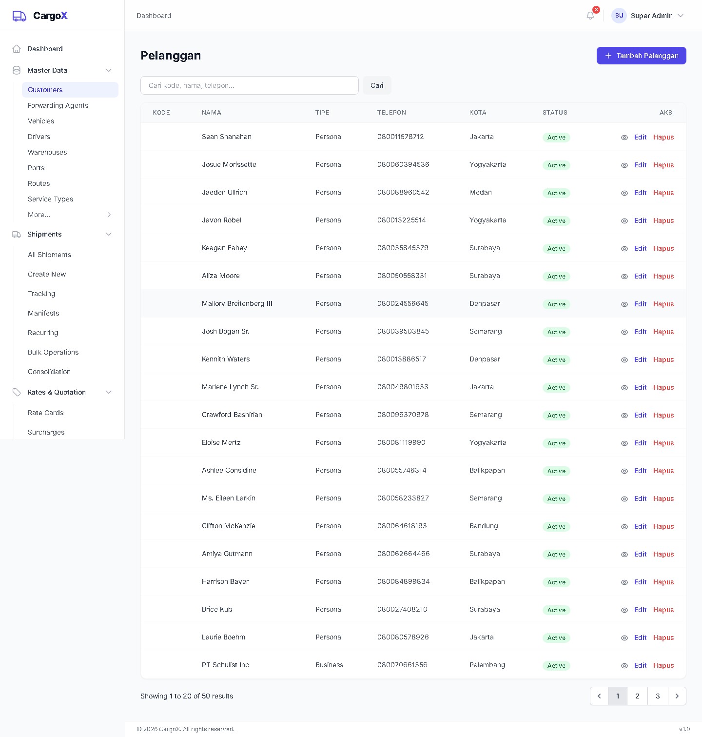Focus the customer search input field
Viewport: 702px width, 737px height.
tap(250, 85)
